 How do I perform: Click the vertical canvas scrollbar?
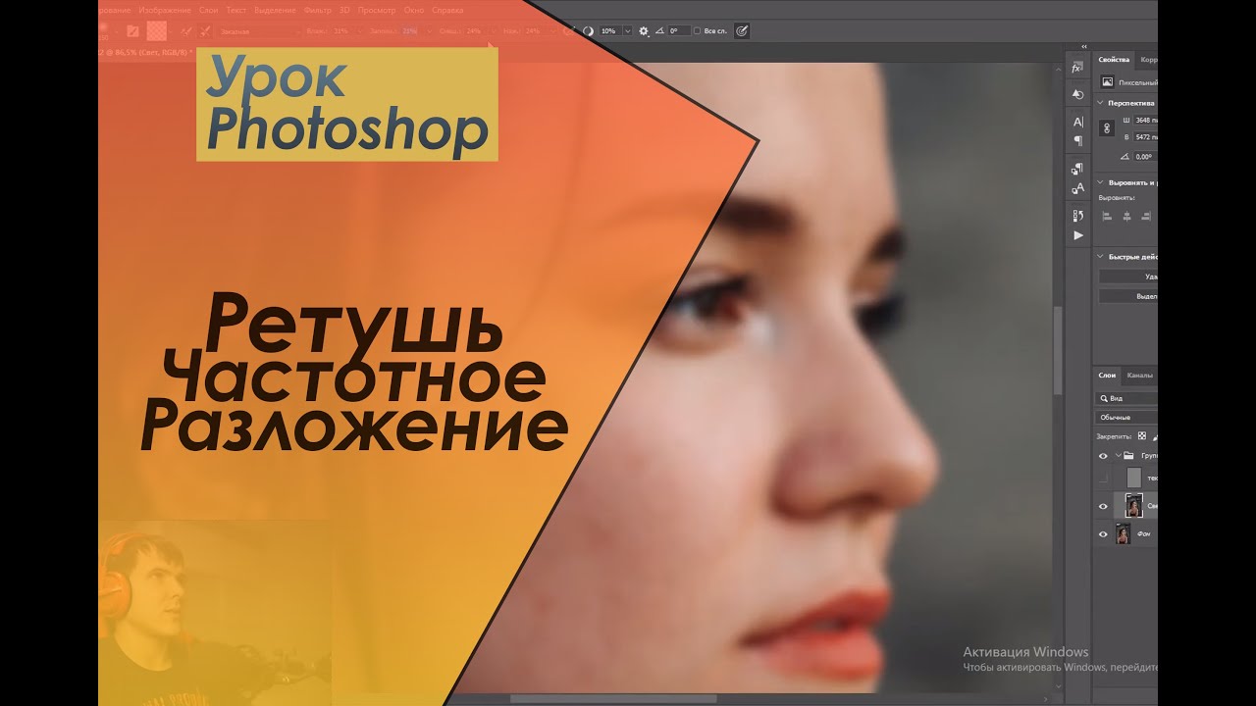coord(1057,348)
